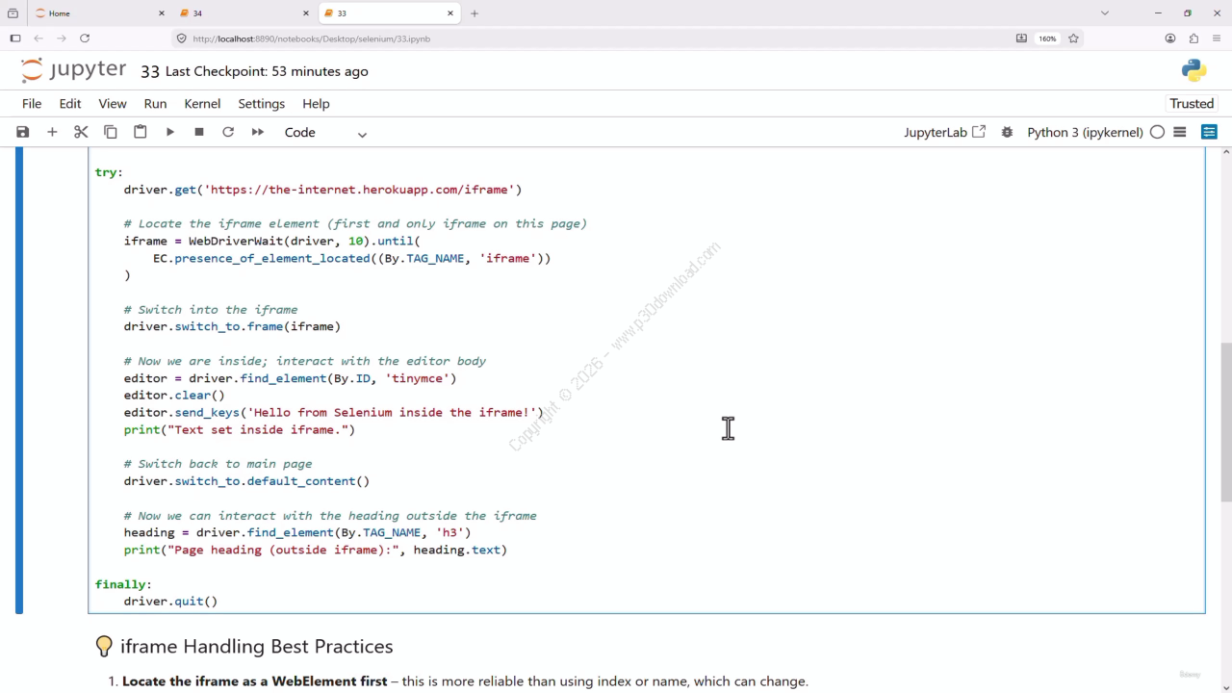
Task: Switch to the Home browser tab
Action: tap(98, 13)
